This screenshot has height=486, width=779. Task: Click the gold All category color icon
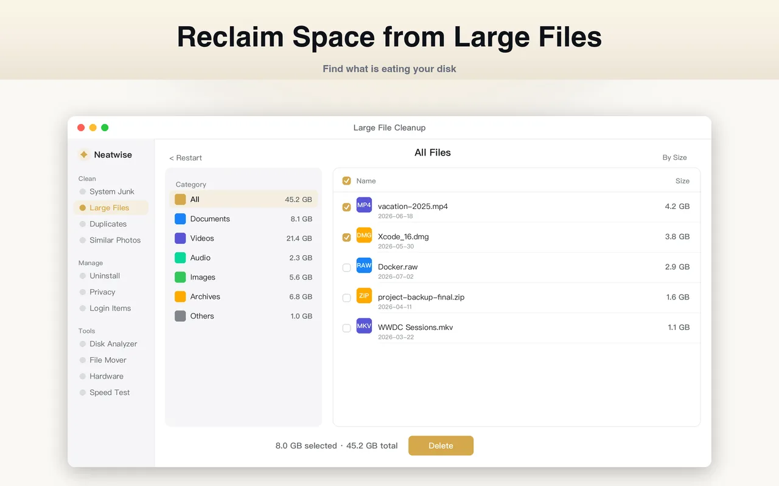click(x=180, y=199)
